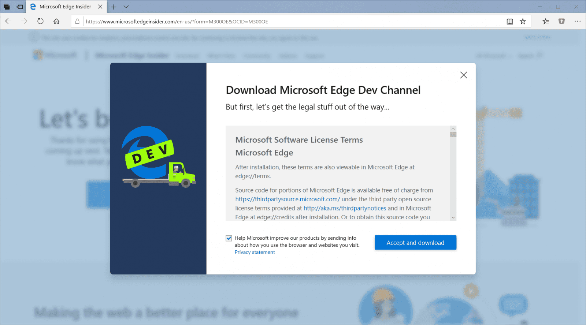Open Settings and more menu
This screenshot has width=586, height=325.
point(578,22)
